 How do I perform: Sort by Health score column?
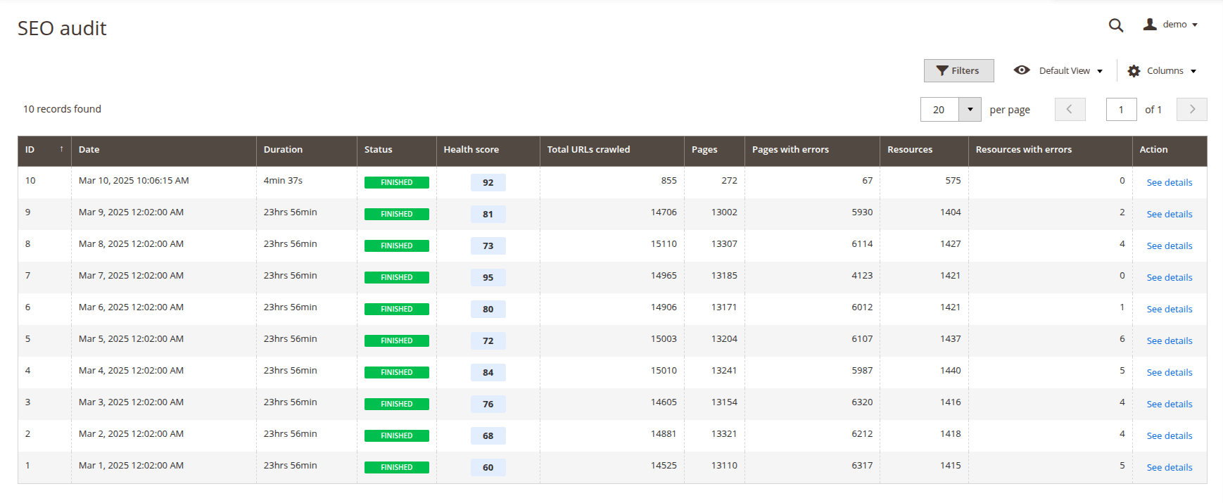[471, 150]
